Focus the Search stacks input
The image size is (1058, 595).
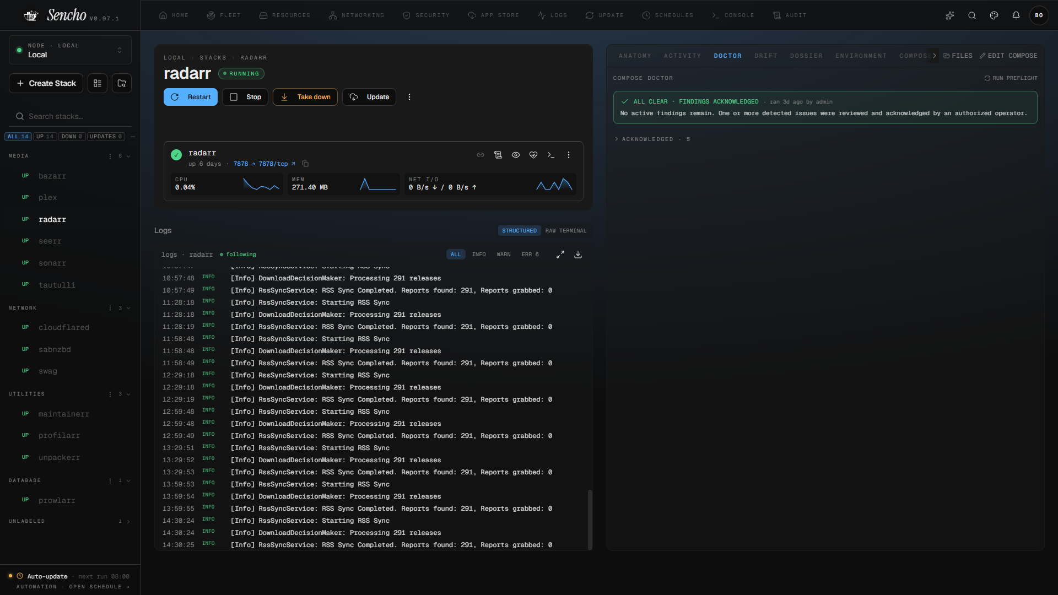(70, 116)
